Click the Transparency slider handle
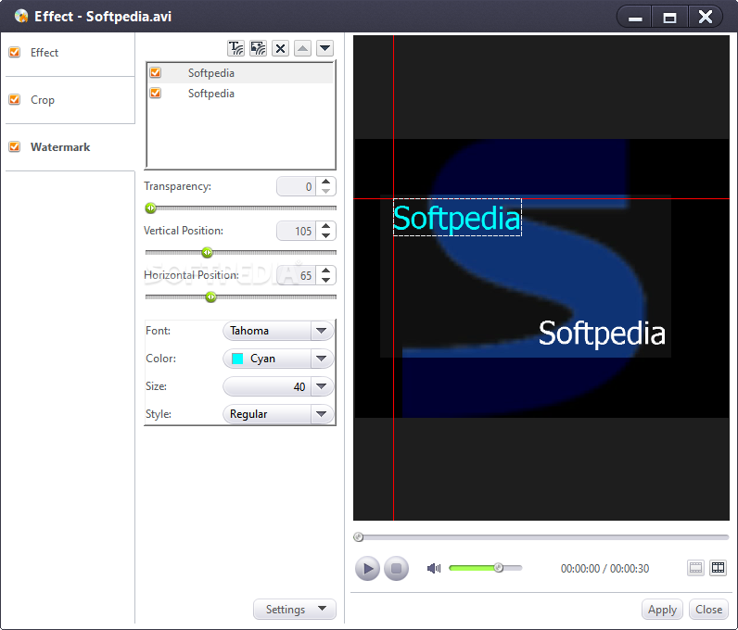Image resolution: width=738 pixels, height=630 pixels. (150, 208)
